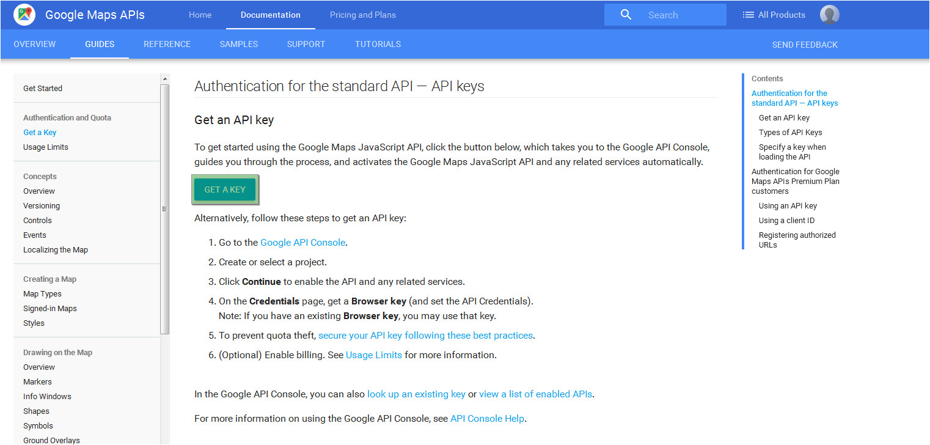Image resolution: width=930 pixels, height=445 pixels.
Task: Click the Creating a Map section header
Action: 49,279
